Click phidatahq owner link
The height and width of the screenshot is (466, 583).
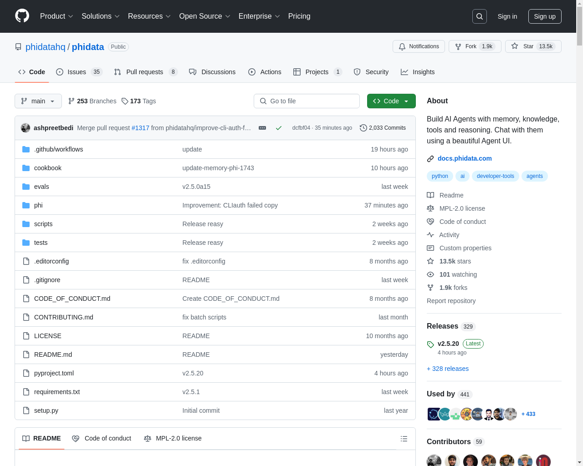46,47
